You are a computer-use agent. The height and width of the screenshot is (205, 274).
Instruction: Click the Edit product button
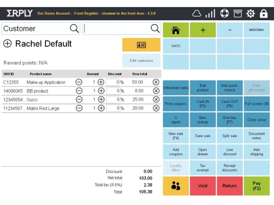203,88
